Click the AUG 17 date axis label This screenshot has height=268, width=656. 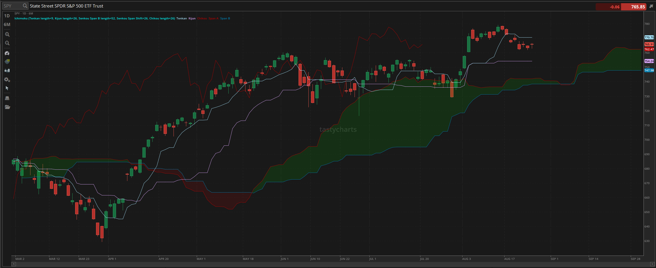click(x=509, y=259)
